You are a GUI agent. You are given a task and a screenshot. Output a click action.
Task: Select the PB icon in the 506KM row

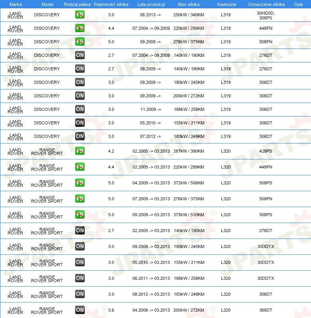pyautogui.click(x=80, y=183)
